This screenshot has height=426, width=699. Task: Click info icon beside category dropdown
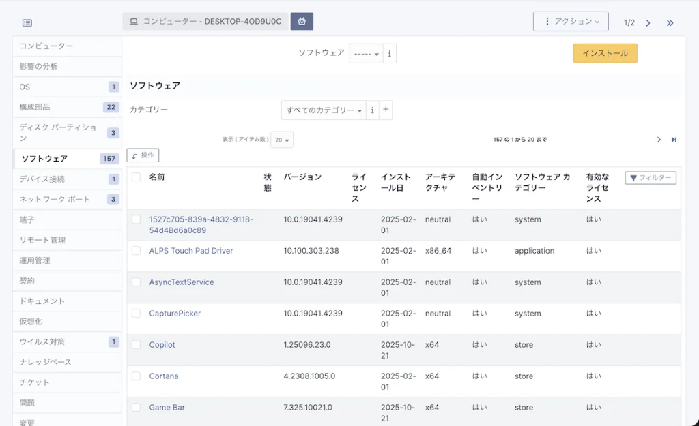[373, 110]
